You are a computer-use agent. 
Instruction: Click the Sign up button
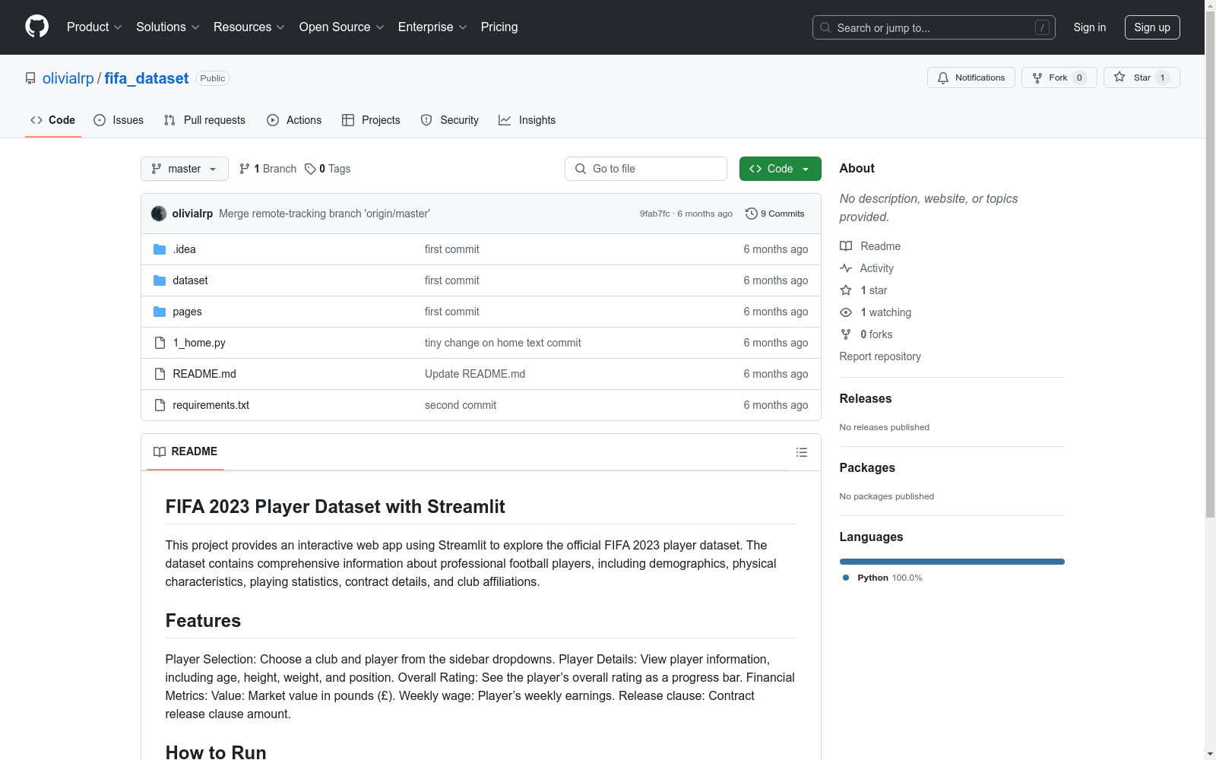tap(1152, 27)
